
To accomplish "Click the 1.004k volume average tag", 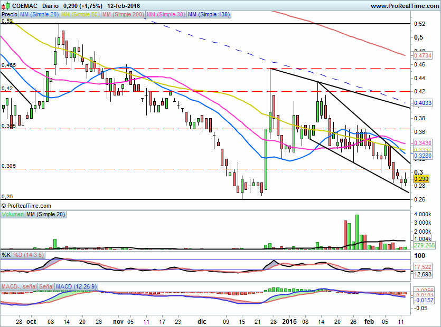I will [x=423, y=239].
